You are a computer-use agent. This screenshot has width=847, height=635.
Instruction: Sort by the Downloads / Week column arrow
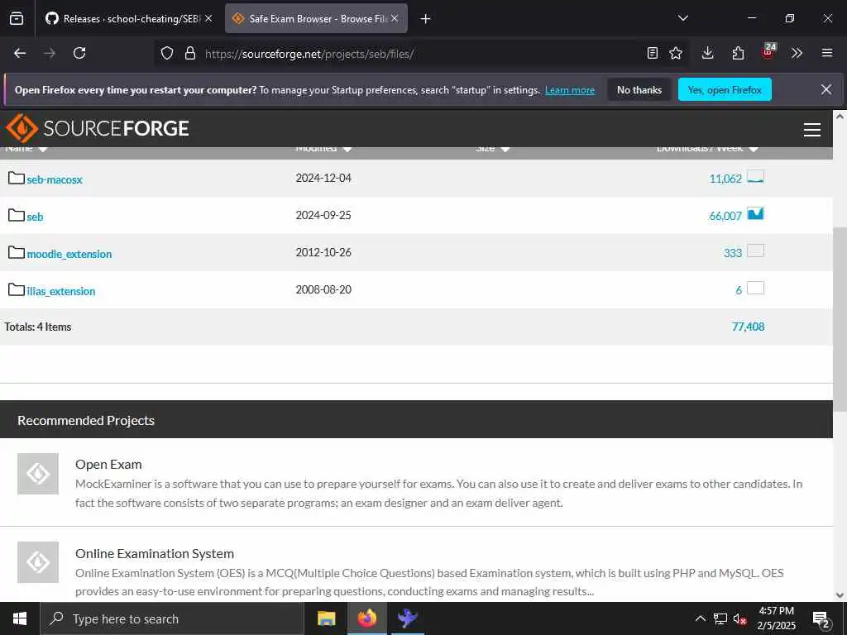coord(754,150)
